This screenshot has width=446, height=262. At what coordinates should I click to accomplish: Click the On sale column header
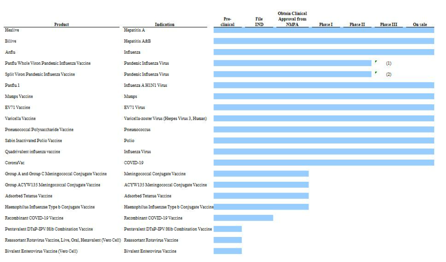point(420,25)
